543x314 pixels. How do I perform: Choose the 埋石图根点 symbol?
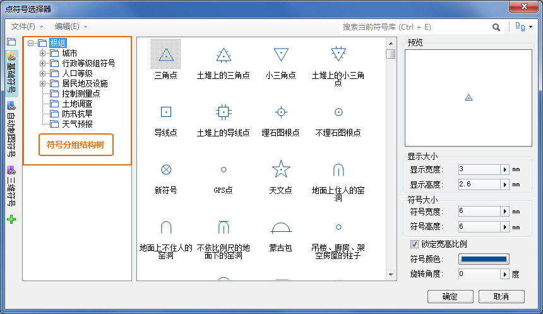[281, 112]
